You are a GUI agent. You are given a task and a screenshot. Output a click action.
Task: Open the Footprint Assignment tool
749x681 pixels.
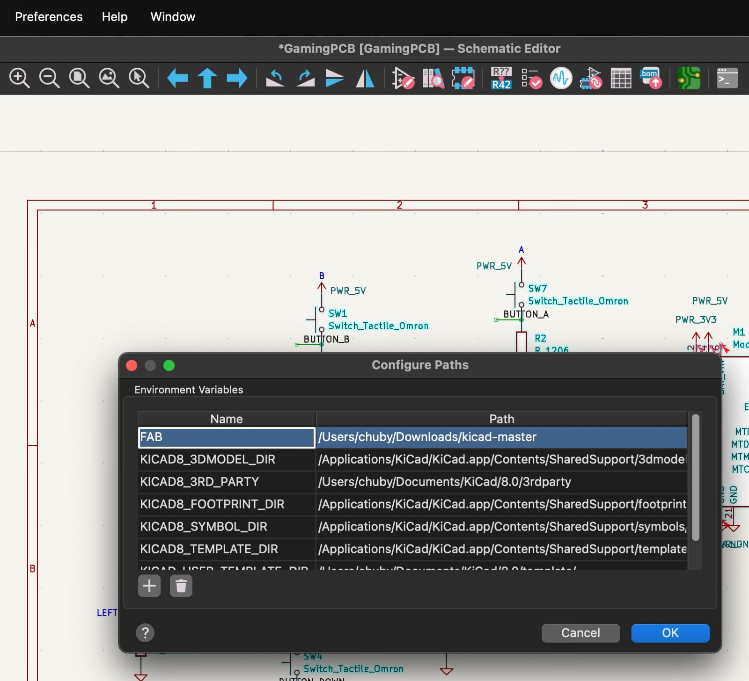[591, 78]
